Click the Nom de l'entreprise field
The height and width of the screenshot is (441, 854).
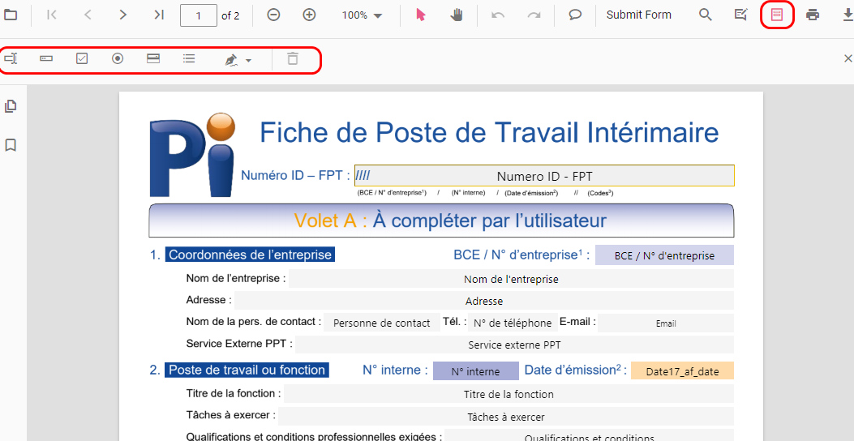click(x=512, y=279)
